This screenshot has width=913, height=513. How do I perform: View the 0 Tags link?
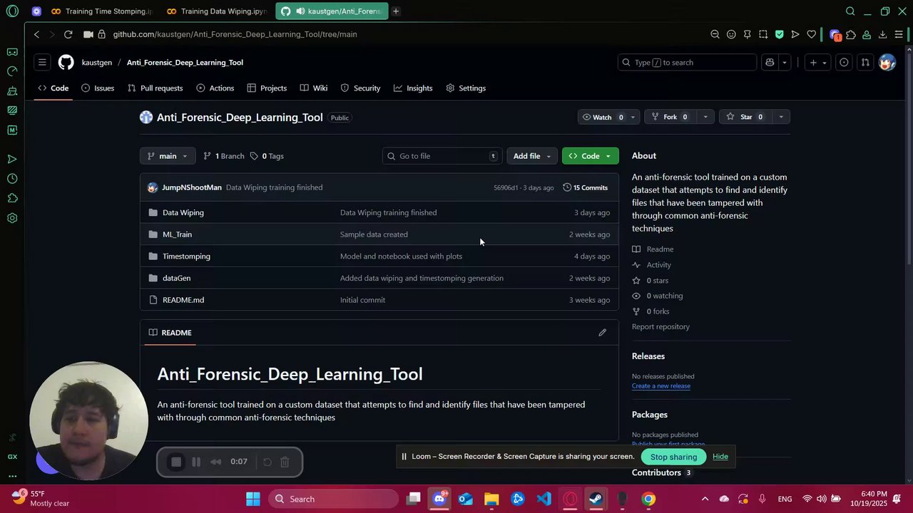point(267,156)
